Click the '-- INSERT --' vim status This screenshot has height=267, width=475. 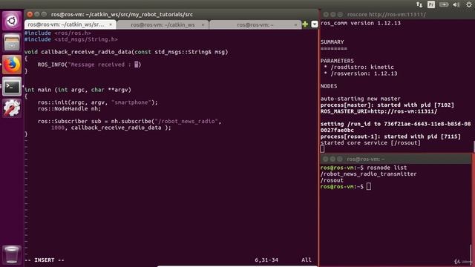click(x=45, y=260)
